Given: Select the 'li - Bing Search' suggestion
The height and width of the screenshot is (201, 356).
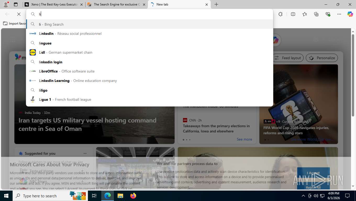Looking at the screenshot, I should coord(149,24).
